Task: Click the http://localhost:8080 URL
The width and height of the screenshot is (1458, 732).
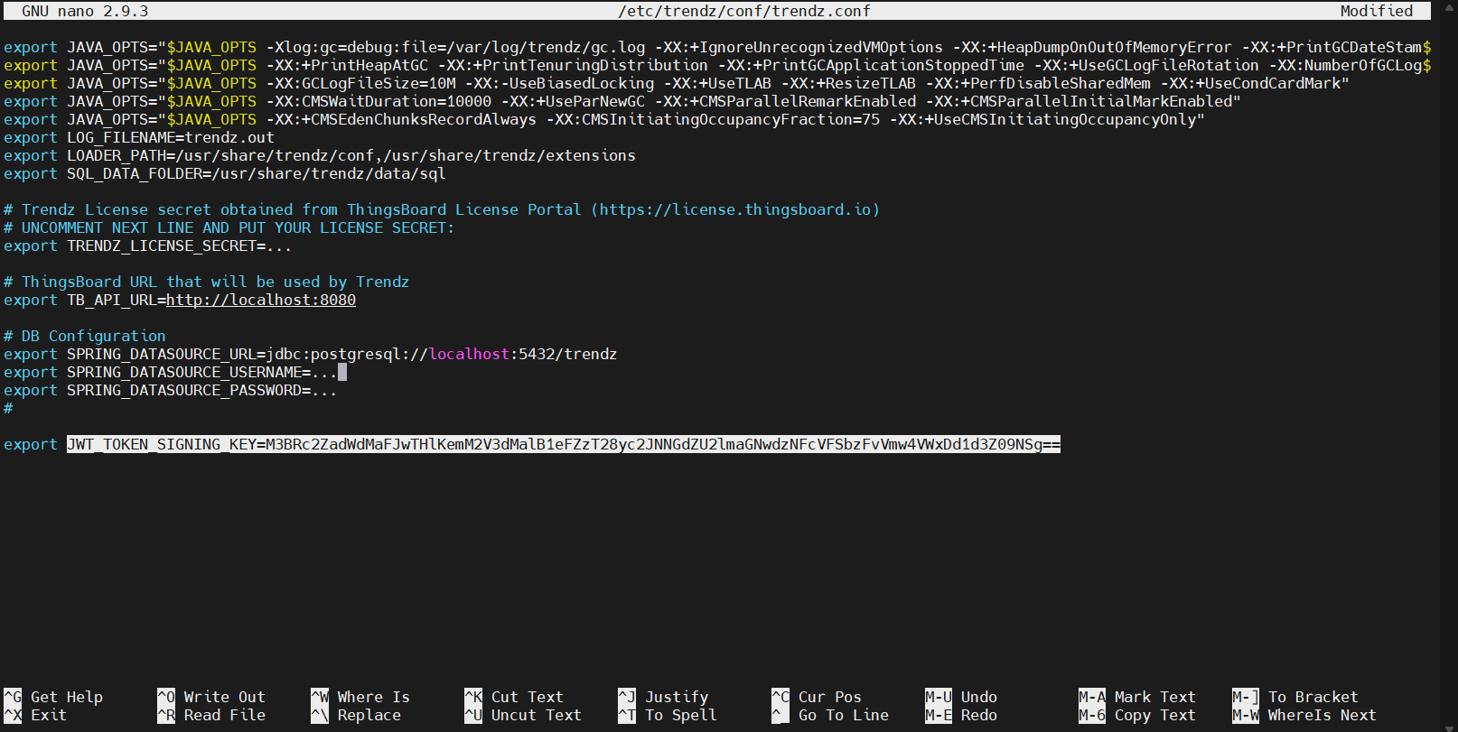Action: [261, 300]
